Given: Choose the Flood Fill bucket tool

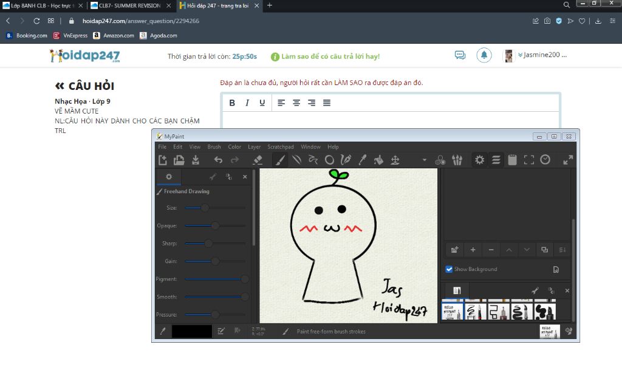Looking at the screenshot, I should click(x=379, y=160).
